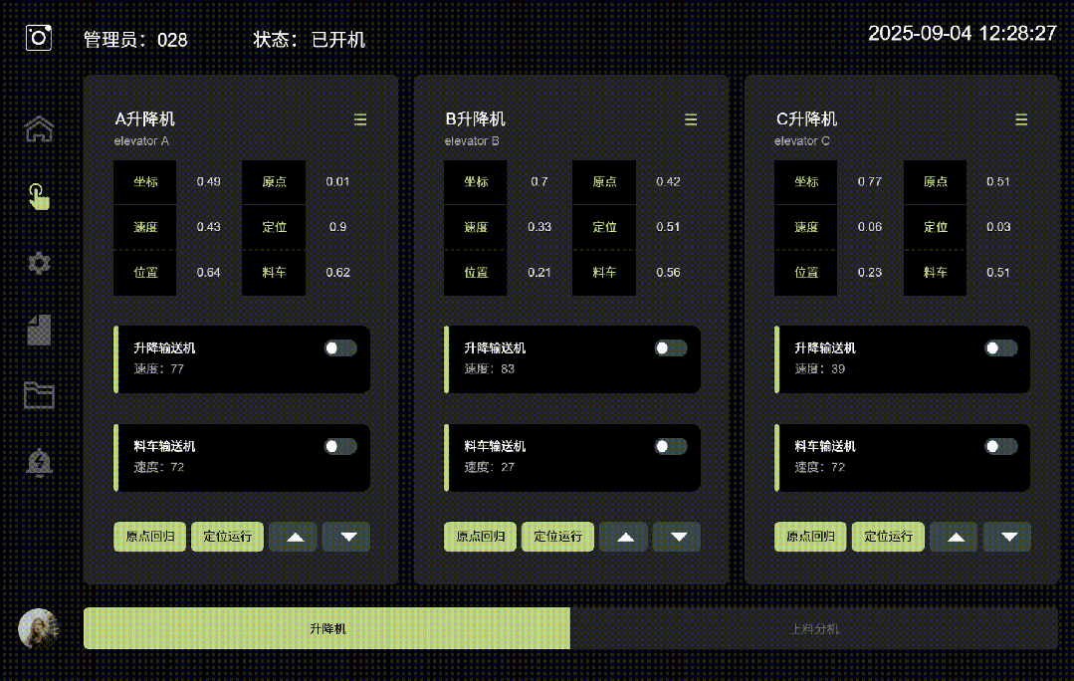This screenshot has width=1074, height=681.
Task: Open the folder icon in the sidebar
Action: (38, 395)
